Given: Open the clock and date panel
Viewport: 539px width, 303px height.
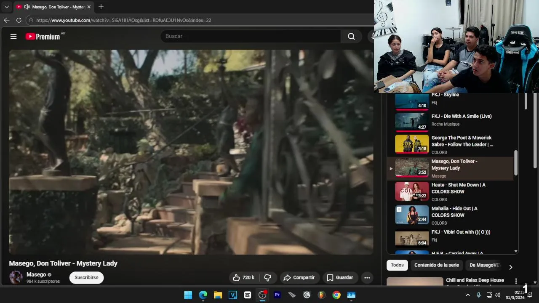Looking at the screenshot, I should click(515, 295).
